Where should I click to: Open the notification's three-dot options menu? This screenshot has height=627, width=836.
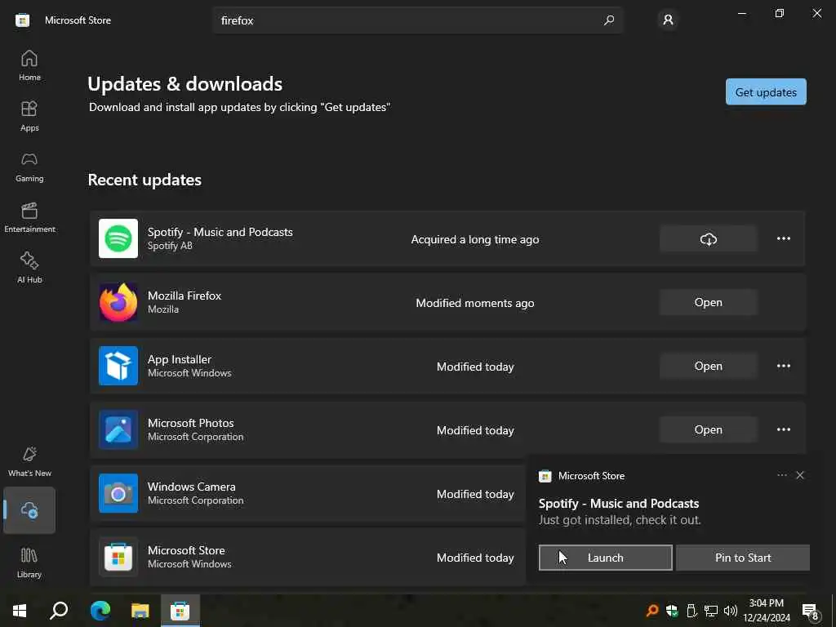(x=781, y=475)
